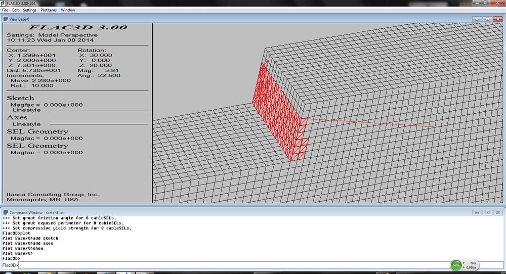Click the first 'SEL Geometry' legend heading
Viewport: 506px width, 274px height.
(37, 131)
